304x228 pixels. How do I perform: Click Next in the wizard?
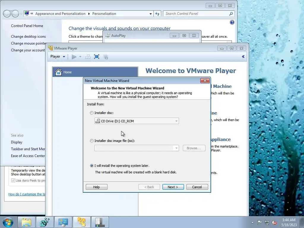[x=173, y=187]
